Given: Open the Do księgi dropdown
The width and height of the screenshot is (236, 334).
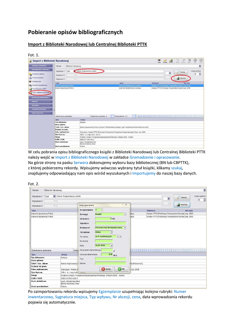Looking at the screenshot, I should pyautogui.click(x=125, y=214).
